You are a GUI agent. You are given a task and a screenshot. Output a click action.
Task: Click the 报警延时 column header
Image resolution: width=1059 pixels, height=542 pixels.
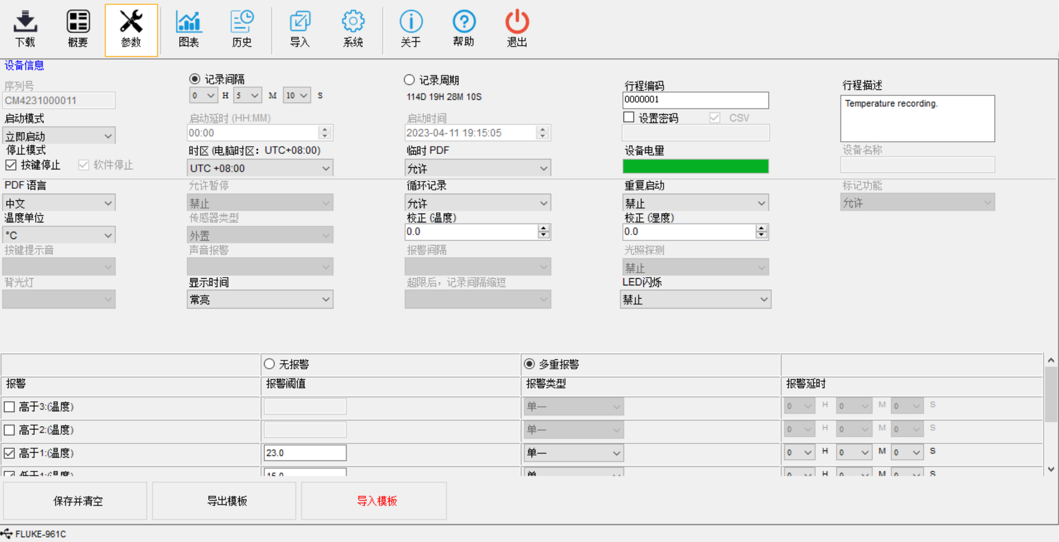click(x=806, y=384)
